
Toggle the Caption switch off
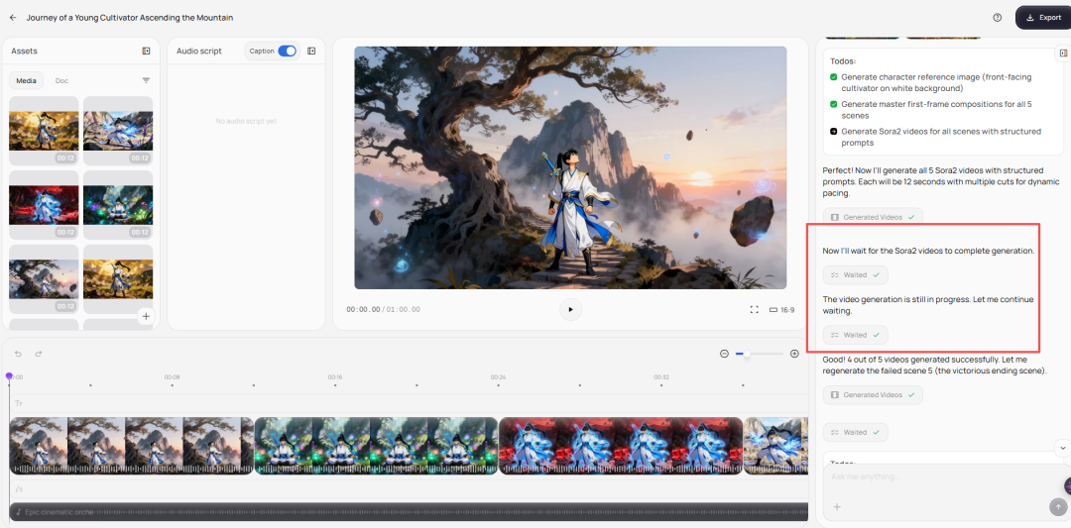[x=287, y=52]
